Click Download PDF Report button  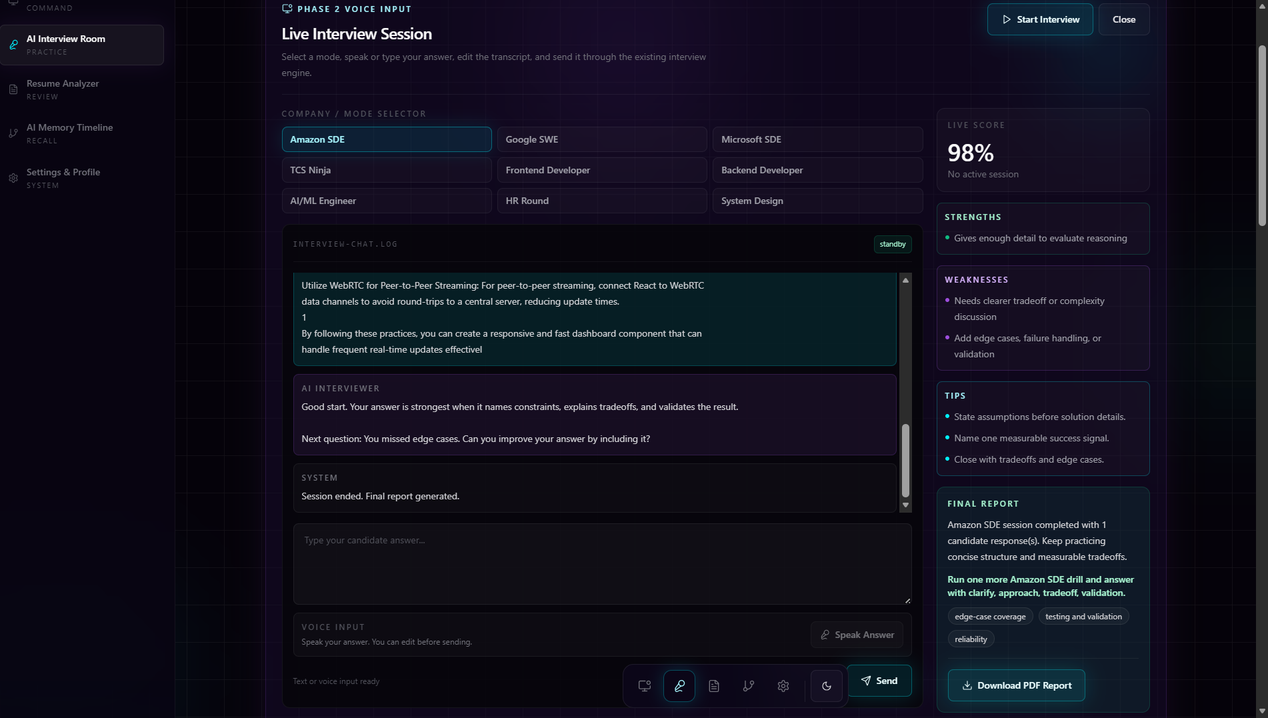click(x=1017, y=685)
